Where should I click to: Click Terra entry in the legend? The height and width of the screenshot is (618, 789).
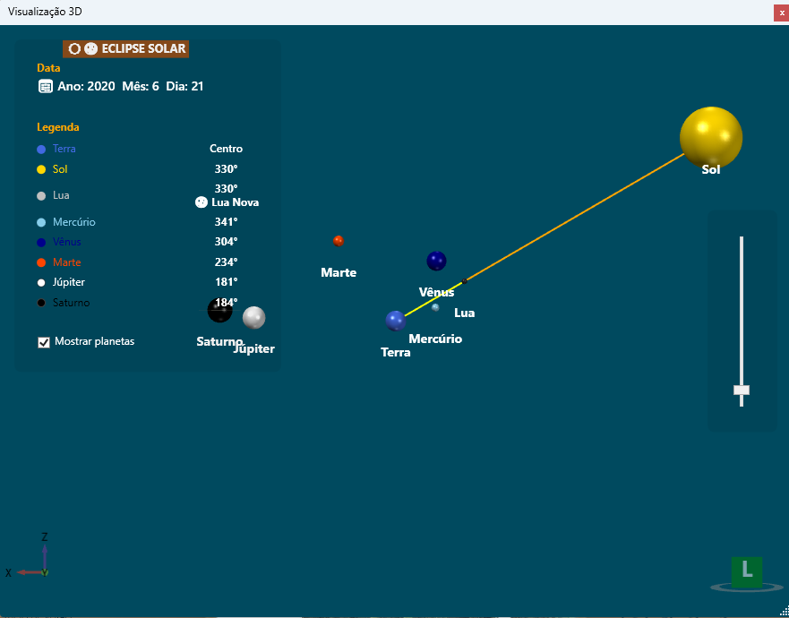click(x=64, y=149)
